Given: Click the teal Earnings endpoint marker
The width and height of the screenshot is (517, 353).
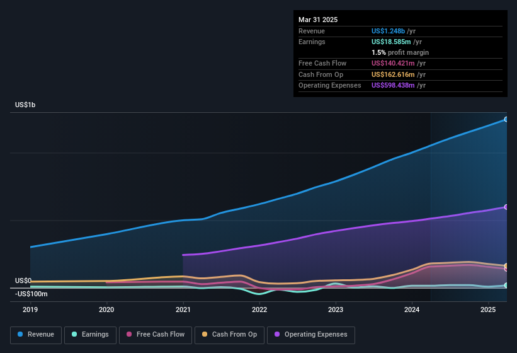Looking at the screenshot, I should pyautogui.click(x=506, y=286).
